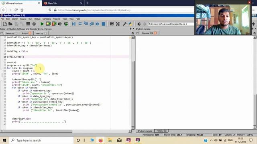Continue debug execution until breakpoint

98,24
